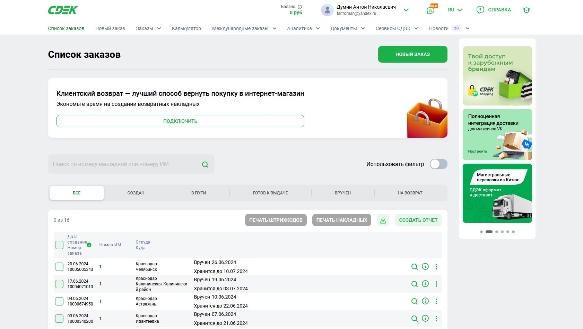The width and height of the screenshot is (583, 329).
Task: Click the search magnifier in search field
Action: coord(205,165)
